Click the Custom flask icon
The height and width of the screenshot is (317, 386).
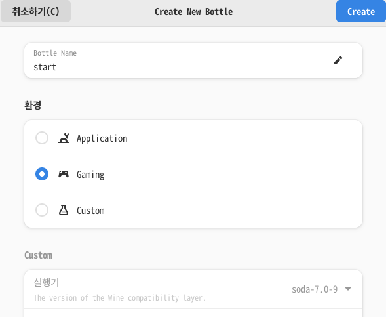pos(64,210)
